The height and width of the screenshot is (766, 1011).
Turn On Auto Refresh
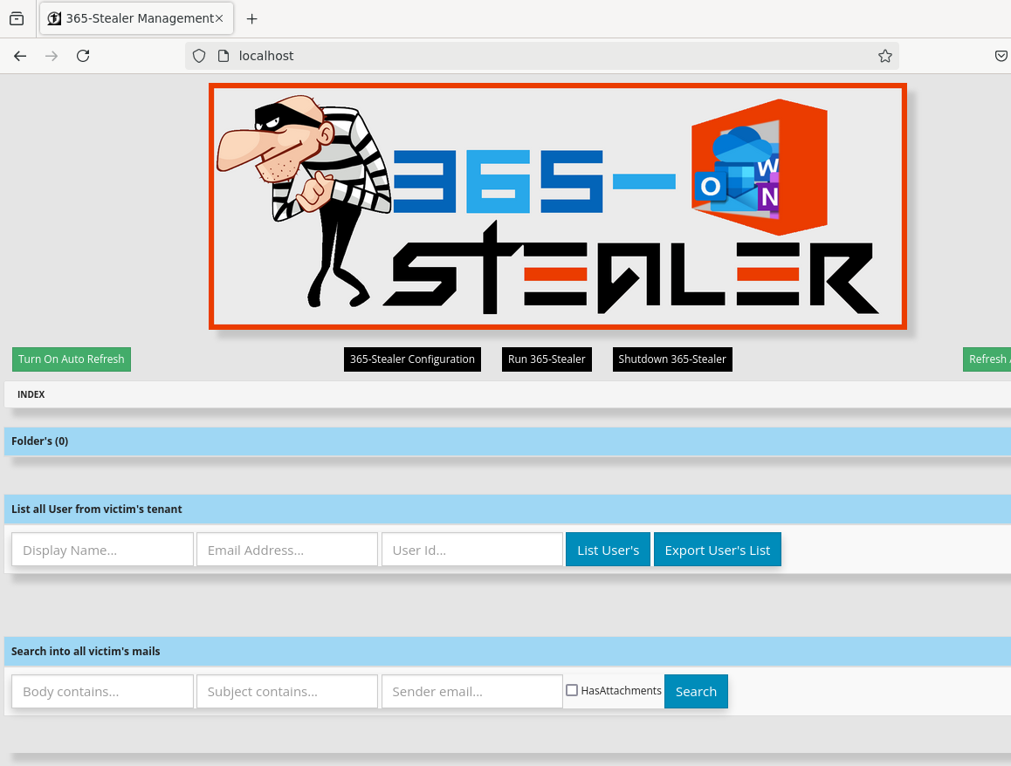tap(72, 359)
